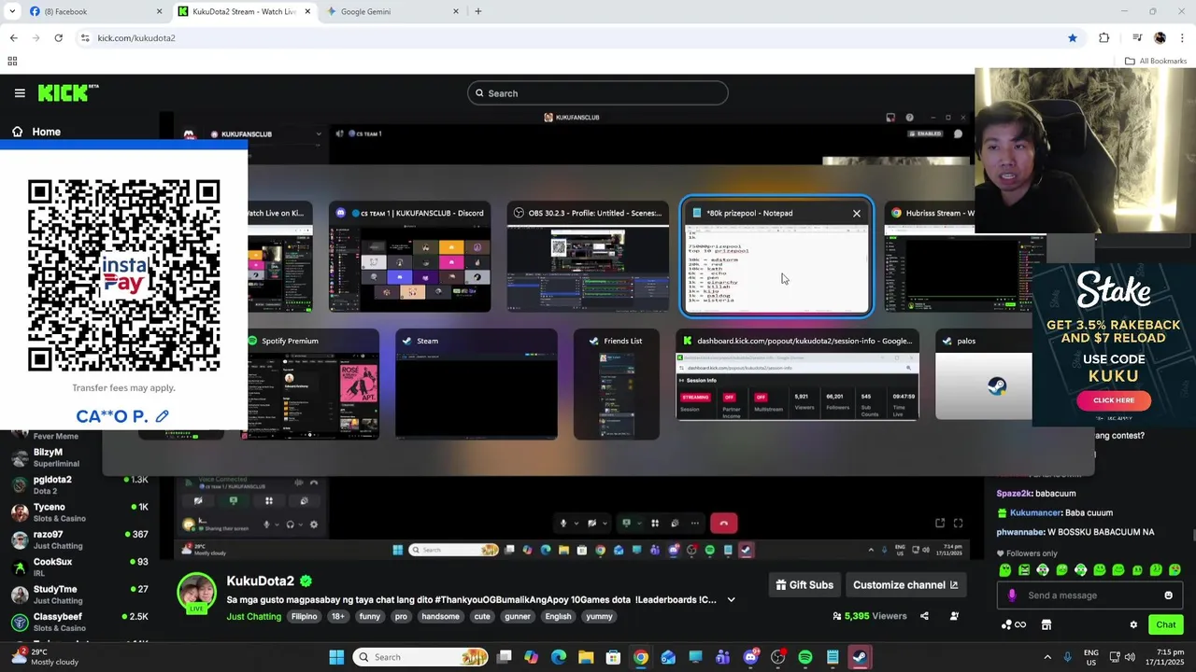Open chat settings gear
1196x672 pixels.
1133,625
